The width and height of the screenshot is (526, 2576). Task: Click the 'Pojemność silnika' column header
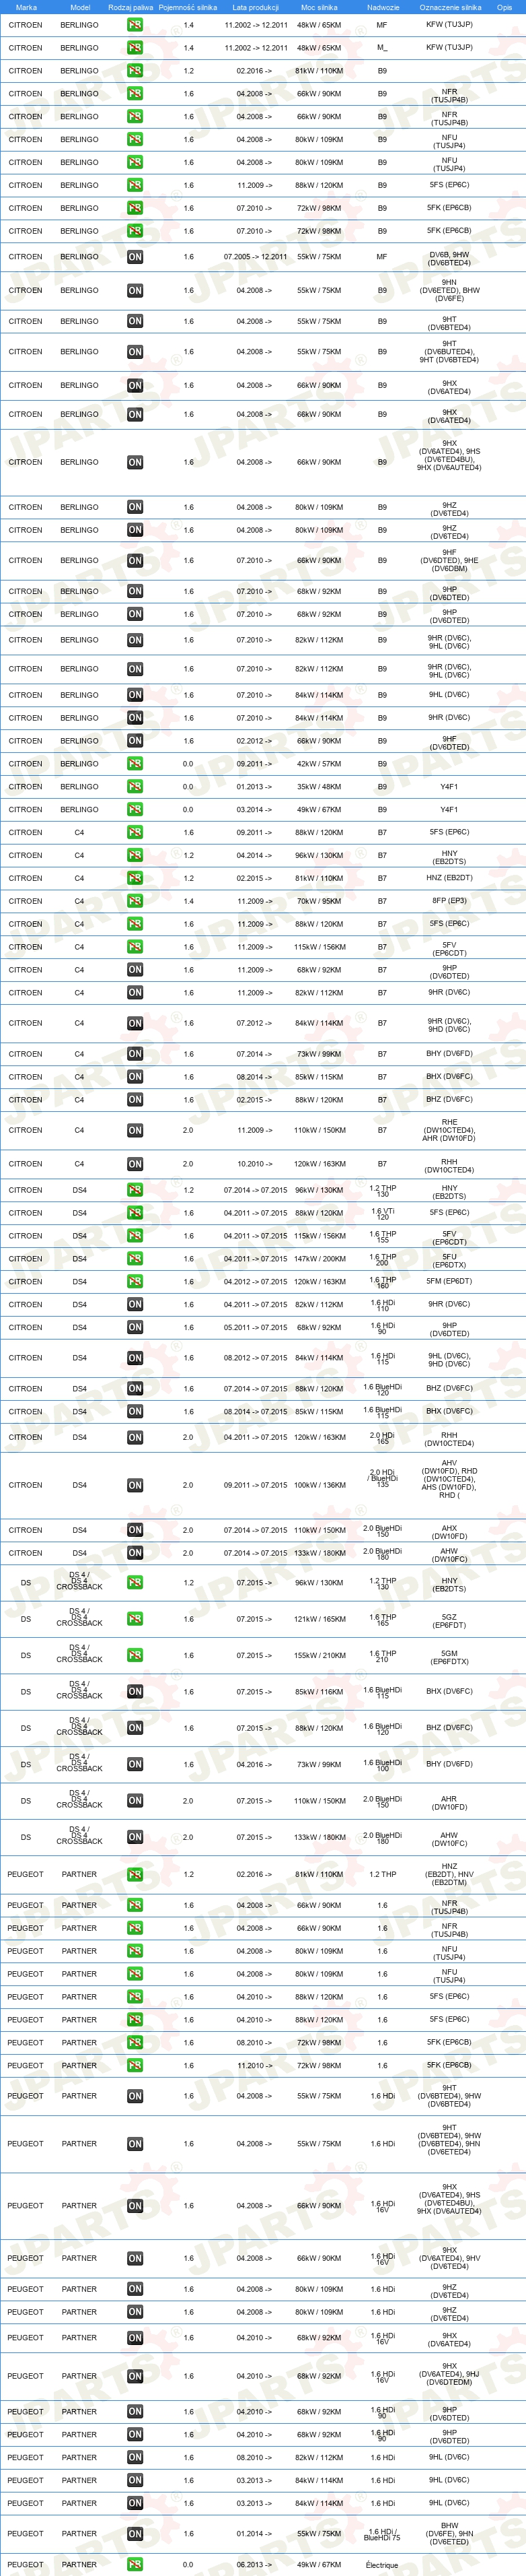tap(188, 7)
